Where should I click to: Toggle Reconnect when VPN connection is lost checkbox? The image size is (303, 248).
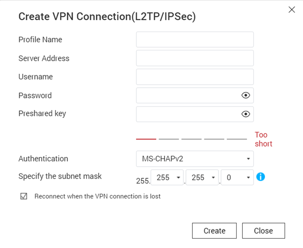tap(24, 196)
